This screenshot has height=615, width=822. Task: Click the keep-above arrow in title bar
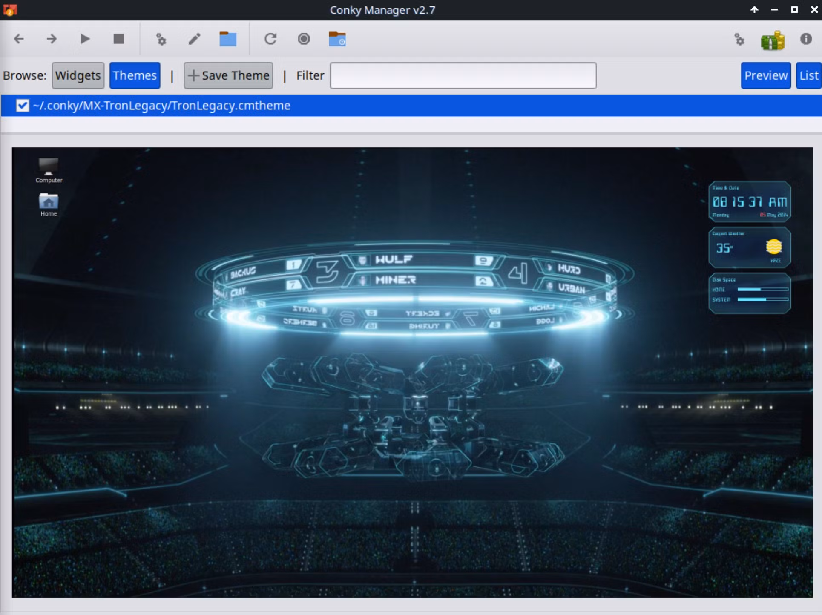[754, 9]
